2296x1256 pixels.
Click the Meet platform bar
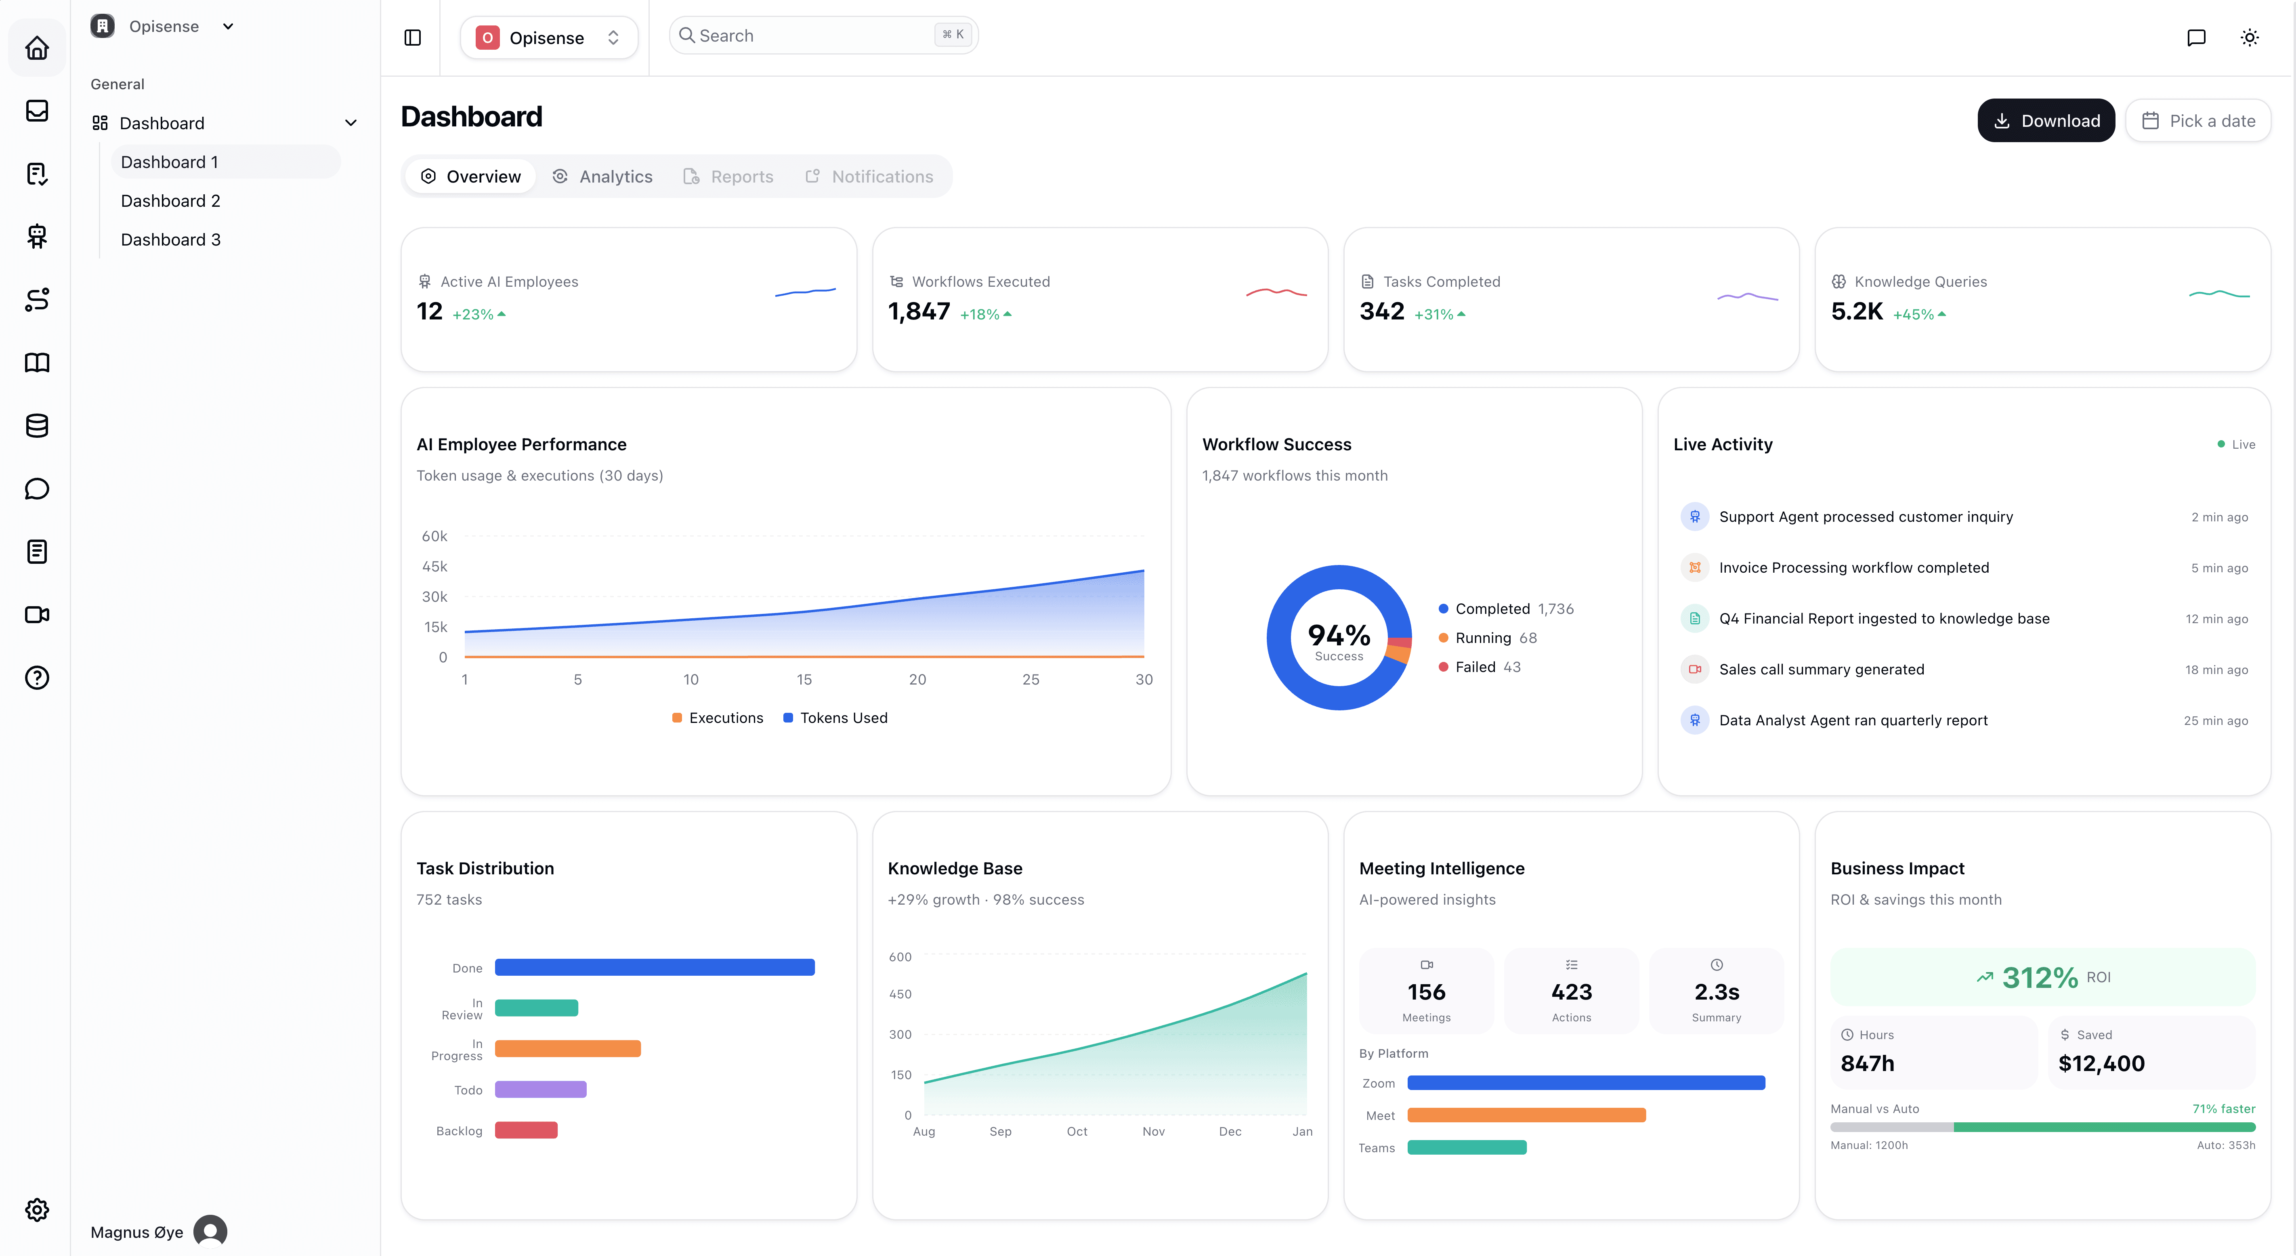coord(1527,1115)
